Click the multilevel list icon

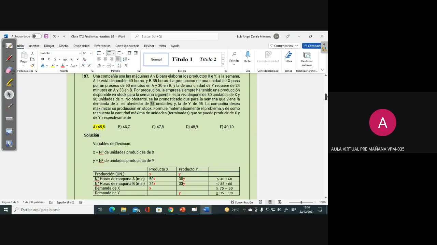tap(119, 53)
